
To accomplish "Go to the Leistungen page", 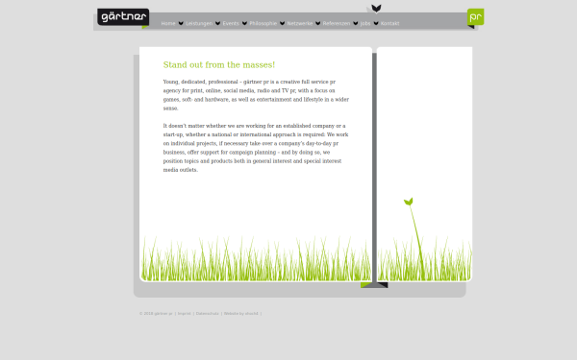I will pos(199,23).
